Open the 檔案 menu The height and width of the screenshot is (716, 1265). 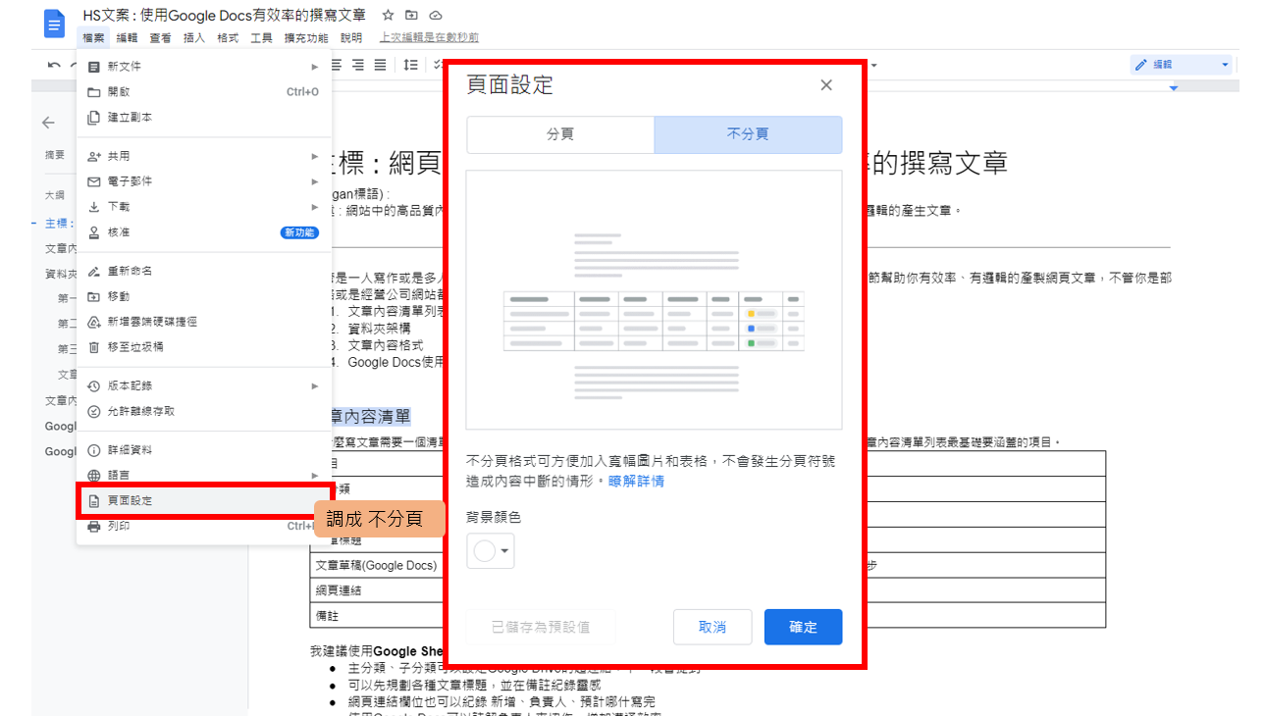pyautogui.click(x=93, y=38)
